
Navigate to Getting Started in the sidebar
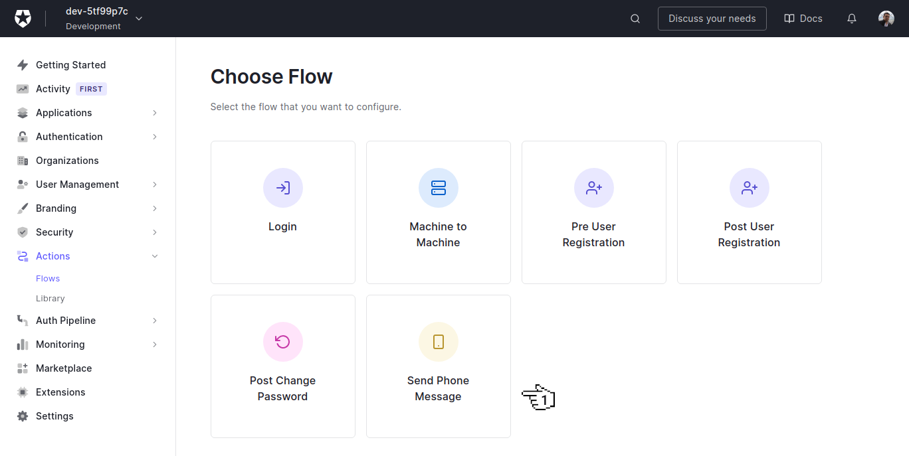[70, 64]
